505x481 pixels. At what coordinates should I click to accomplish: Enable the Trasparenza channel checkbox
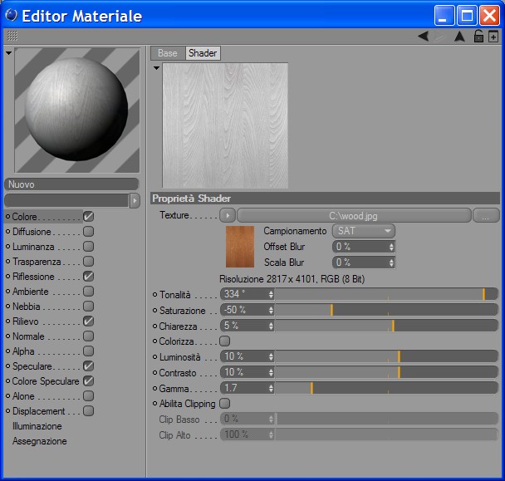[x=88, y=262]
